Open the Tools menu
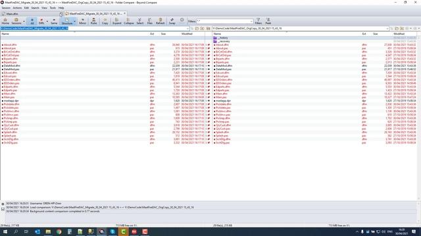The width and height of the screenshot is (421, 236). coord(53,8)
